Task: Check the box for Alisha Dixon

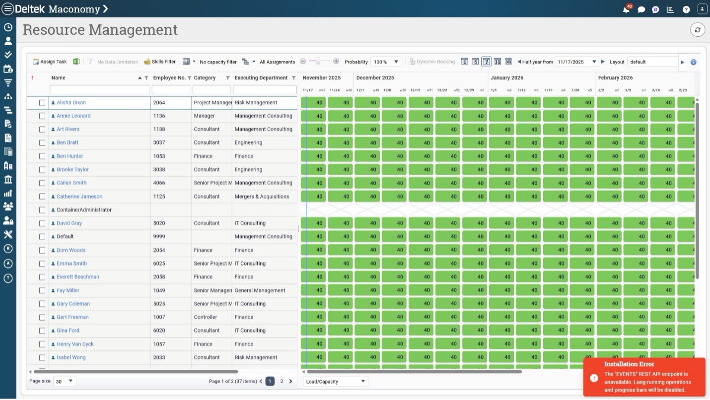Action: pos(42,103)
